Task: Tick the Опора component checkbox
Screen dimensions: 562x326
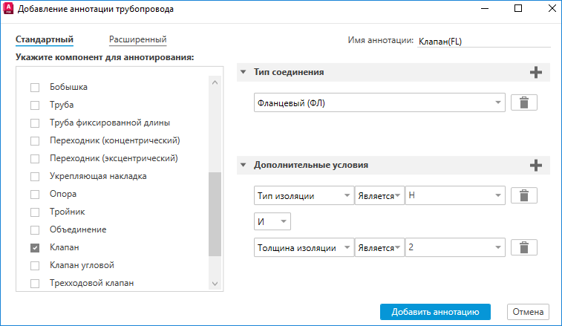Action: (35, 195)
